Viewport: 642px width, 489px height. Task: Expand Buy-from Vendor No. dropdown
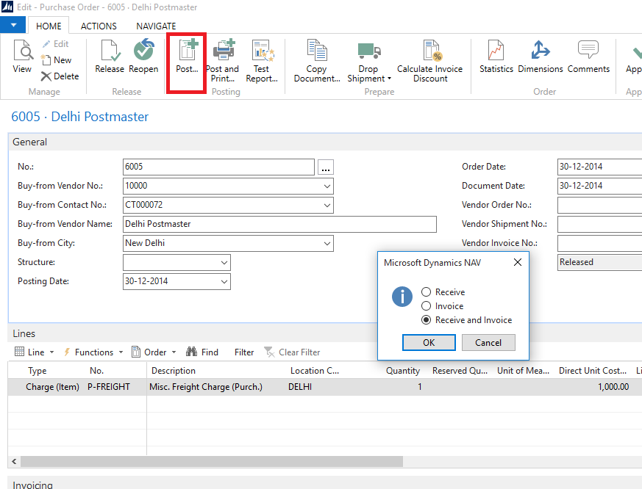tap(327, 186)
